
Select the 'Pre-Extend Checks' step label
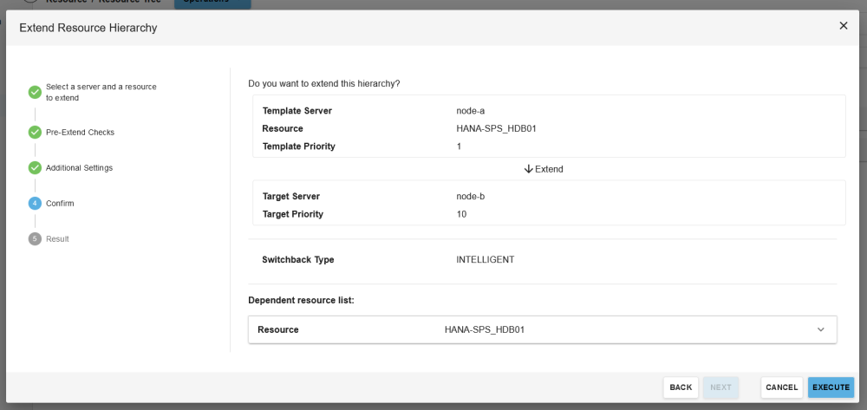80,132
